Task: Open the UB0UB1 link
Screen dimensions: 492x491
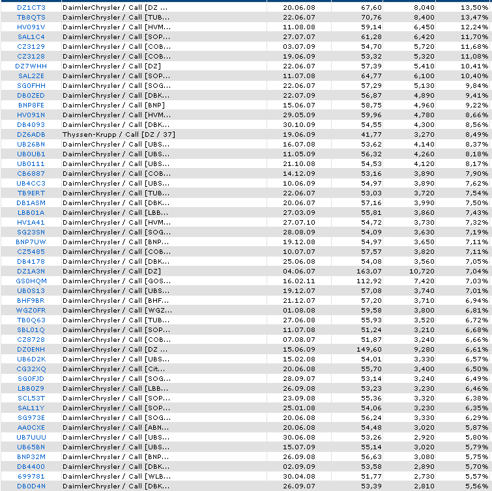Action: (x=31, y=154)
